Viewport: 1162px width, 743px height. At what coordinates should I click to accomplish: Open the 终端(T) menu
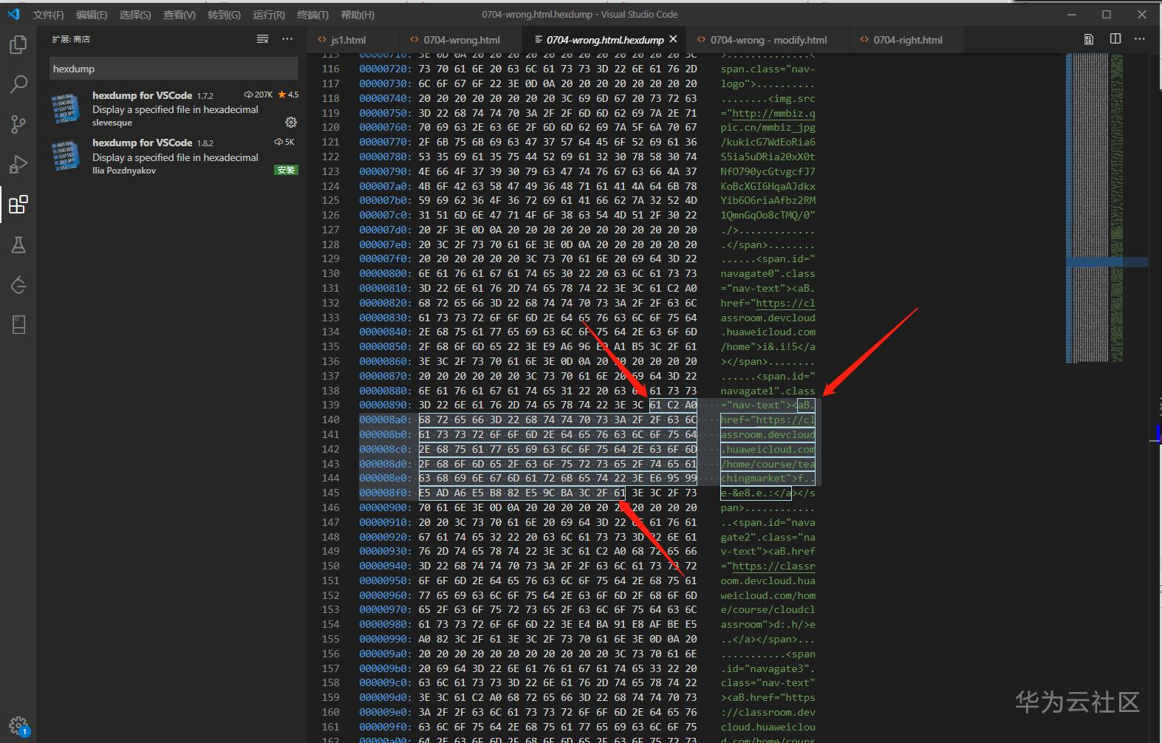click(313, 15)
